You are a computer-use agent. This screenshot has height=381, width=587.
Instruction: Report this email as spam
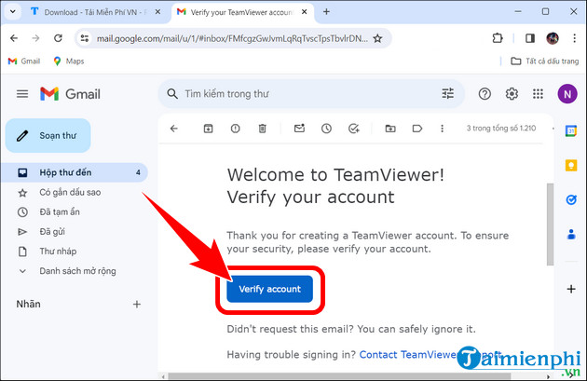click(235, 129)
